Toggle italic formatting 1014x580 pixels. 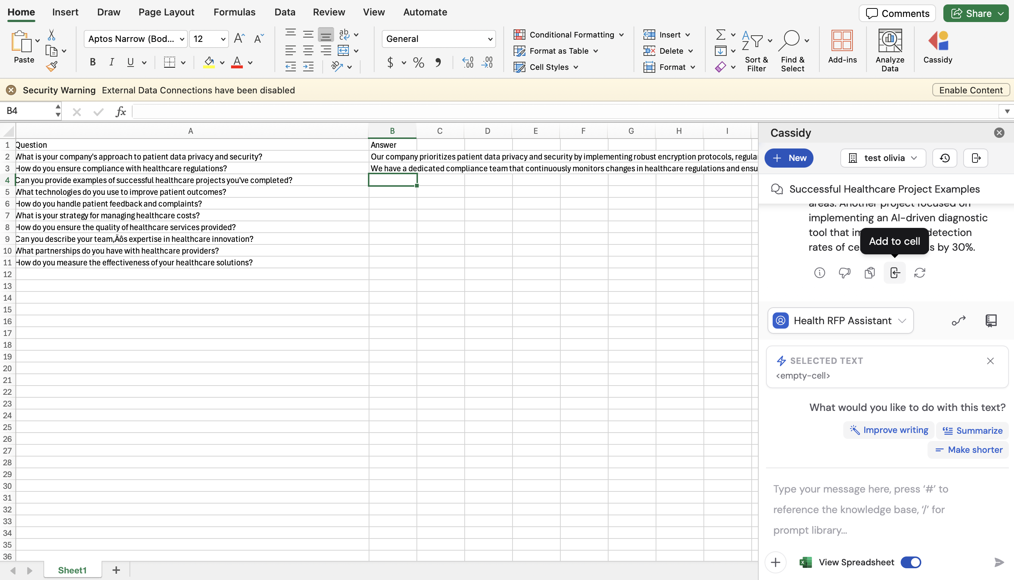click(x=111, y=62)
